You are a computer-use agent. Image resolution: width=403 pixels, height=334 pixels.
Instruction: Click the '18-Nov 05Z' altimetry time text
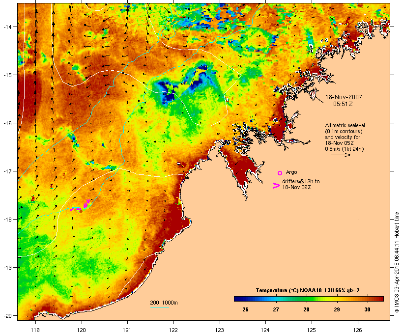click(x=339, y=143)
